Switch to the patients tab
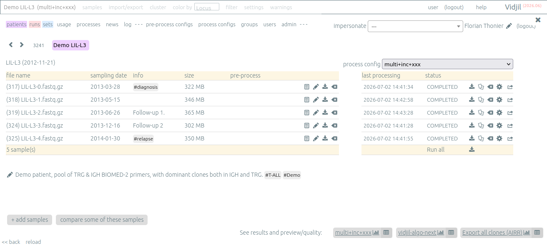Screen dimensions: 547x248 coord(16,25)
